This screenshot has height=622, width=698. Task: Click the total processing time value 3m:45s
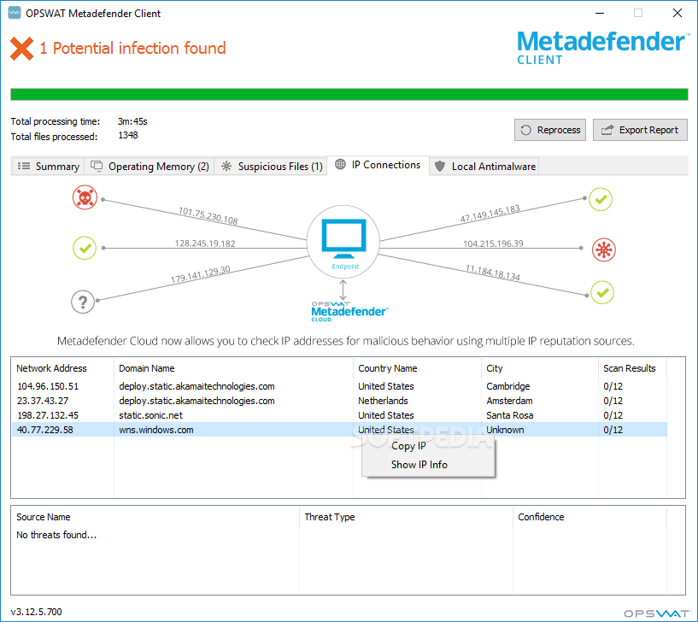tap(132, 121)
